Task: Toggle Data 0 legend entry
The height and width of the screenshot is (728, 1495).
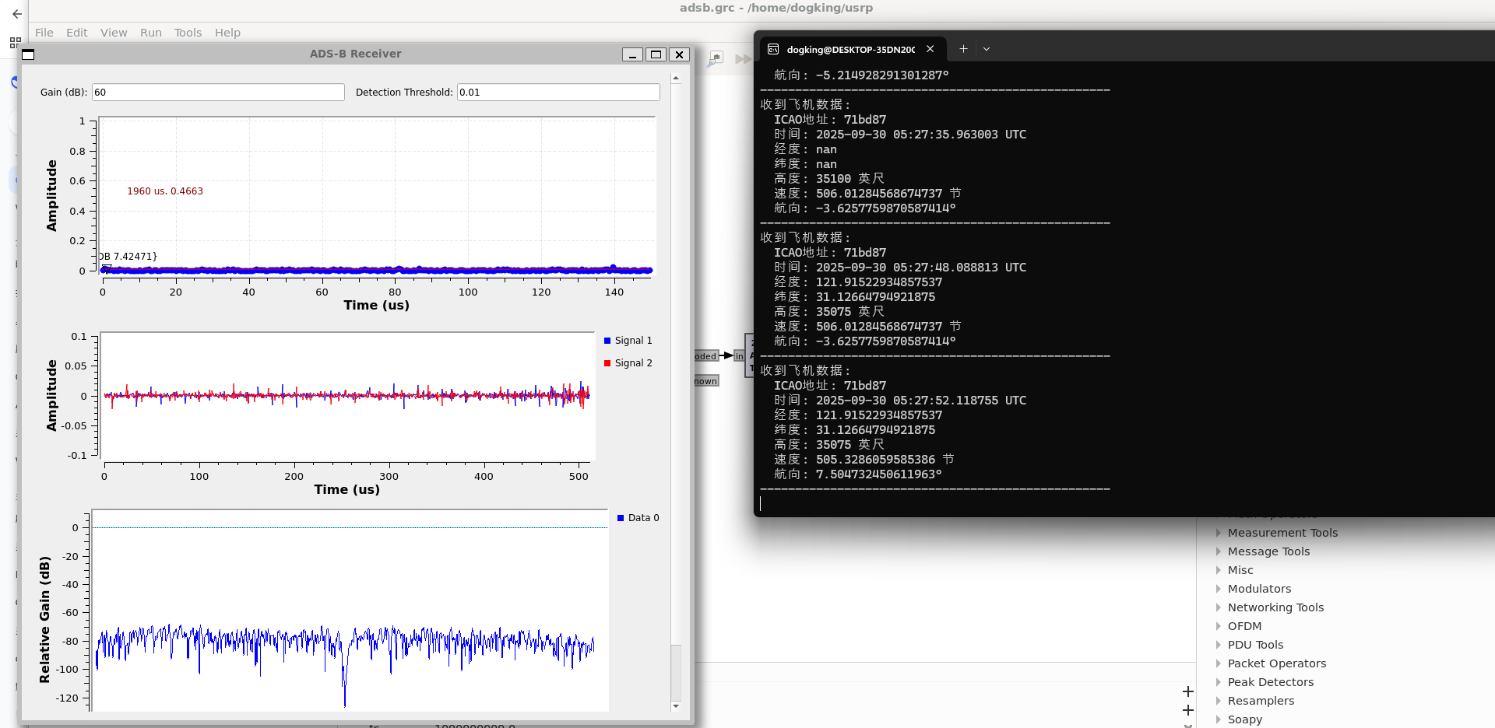Action: [x=638, y=518]
